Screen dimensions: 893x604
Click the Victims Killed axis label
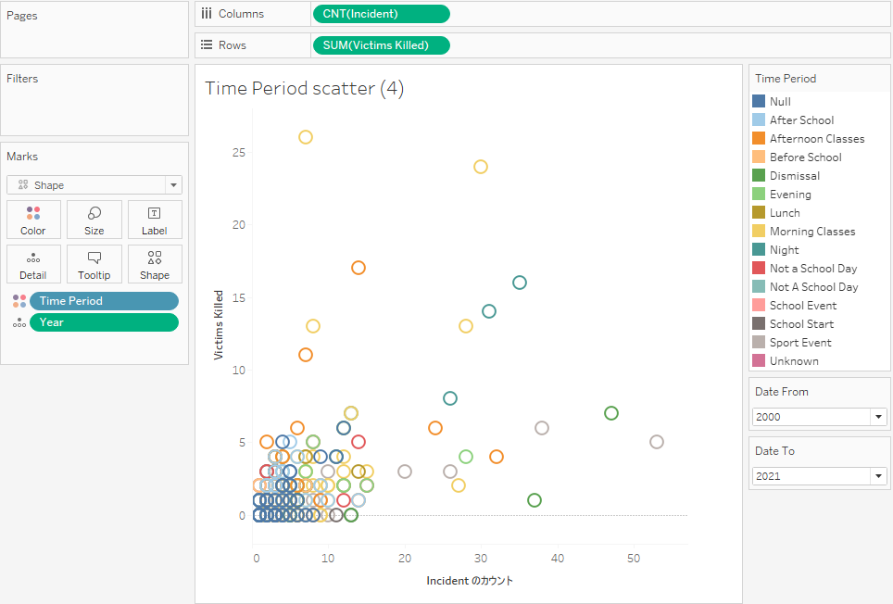click(218, 325)
